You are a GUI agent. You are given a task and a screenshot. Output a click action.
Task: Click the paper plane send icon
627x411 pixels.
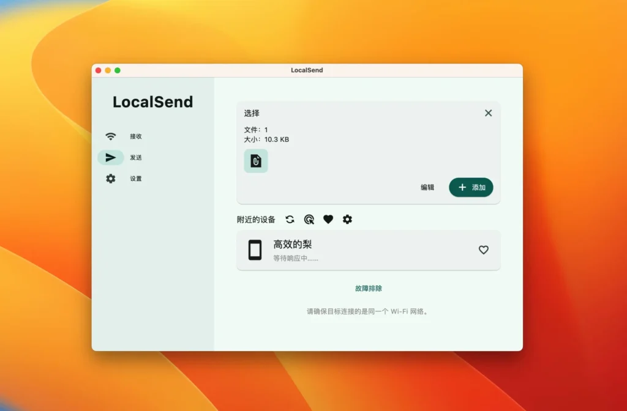click(x=111, y=157)
